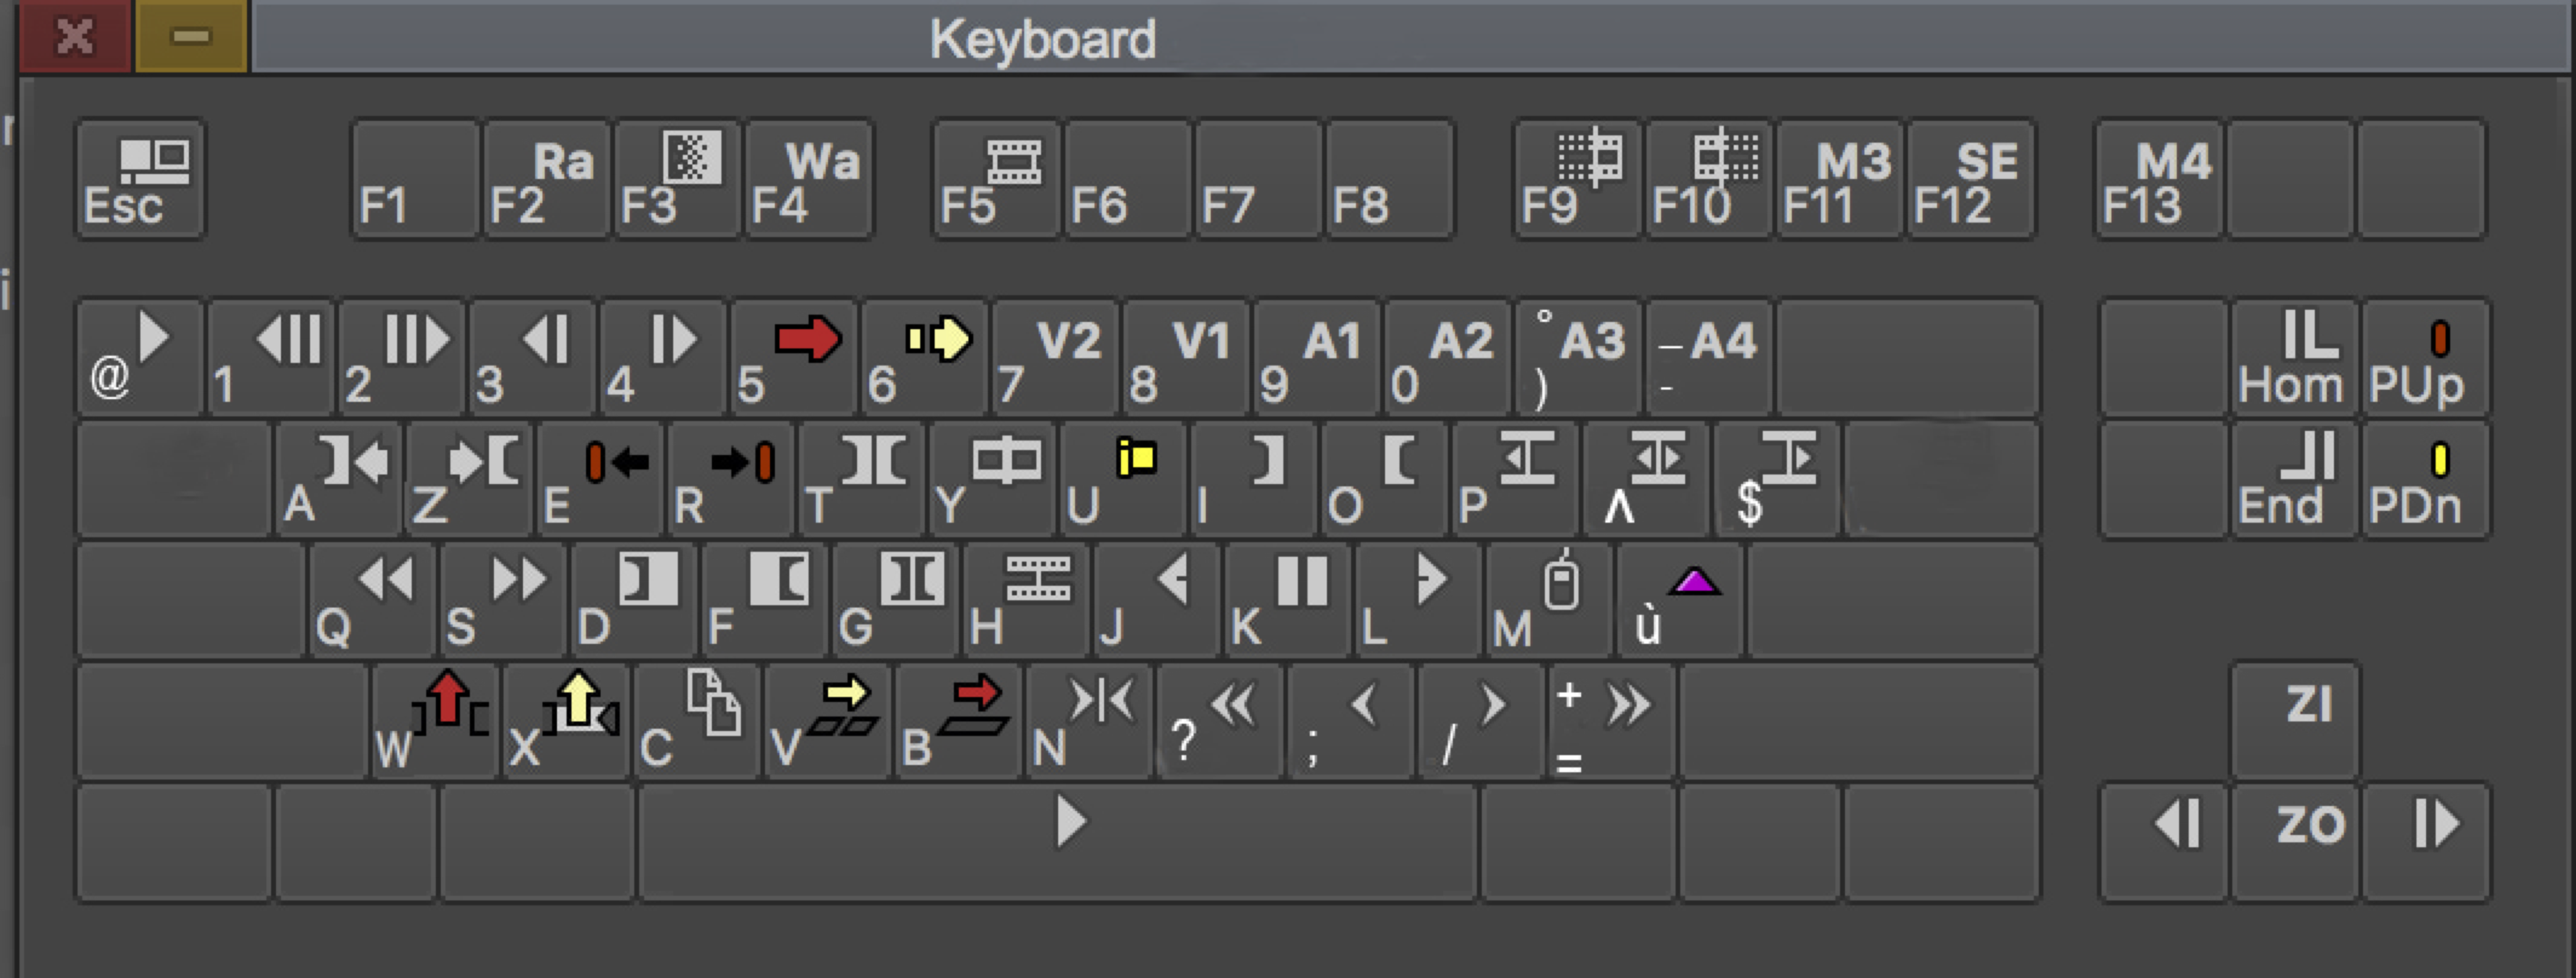Image resolution: width=2576 pixels, height=978 pixels.
Task: Toggle track A1 on key 9
Action: [x=1316, y=358]
